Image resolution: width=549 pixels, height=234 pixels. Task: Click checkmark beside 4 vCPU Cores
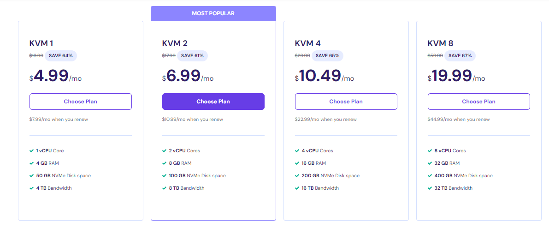(297, 151)
